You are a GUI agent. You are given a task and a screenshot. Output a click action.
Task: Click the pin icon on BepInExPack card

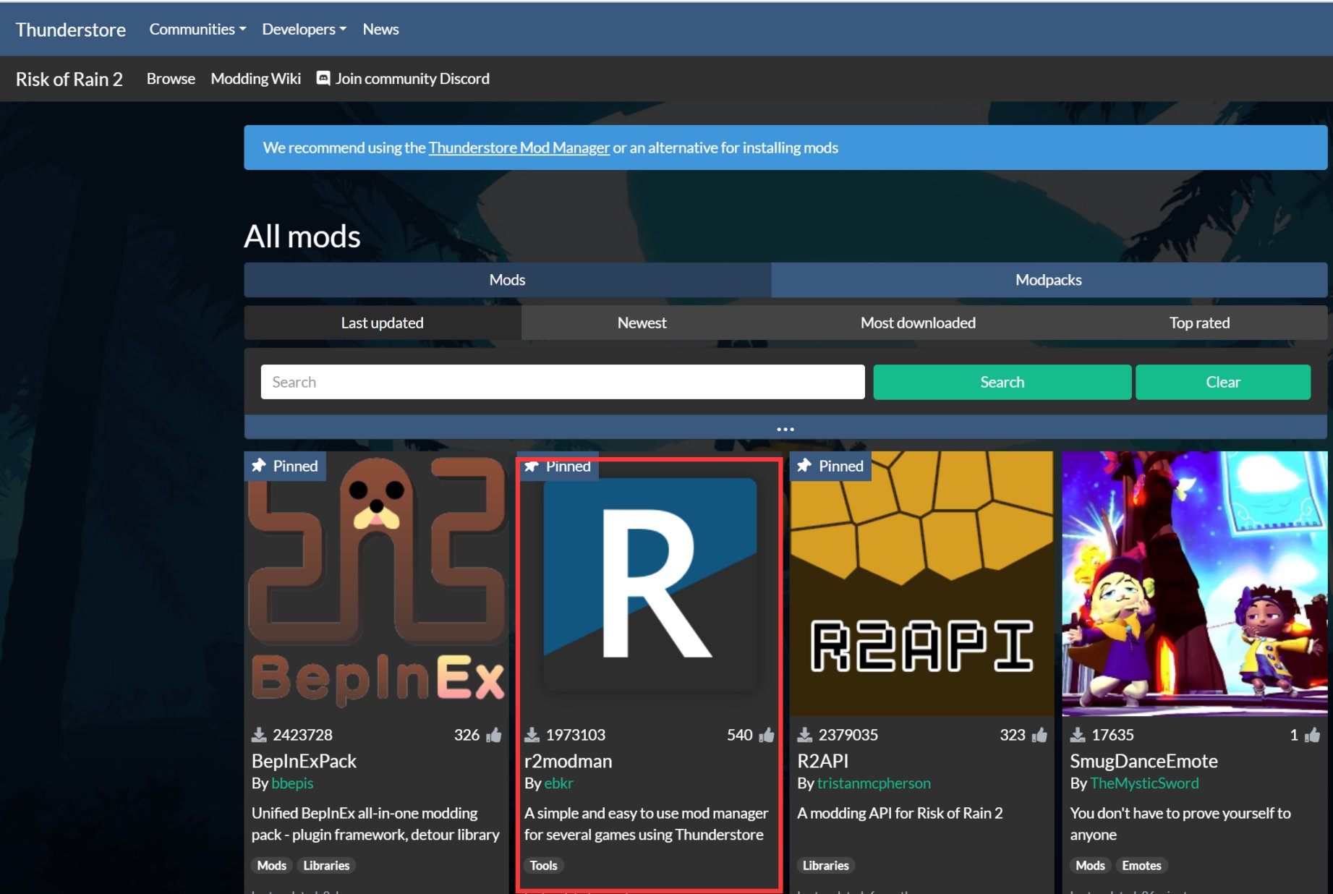(x=259, y=466)
